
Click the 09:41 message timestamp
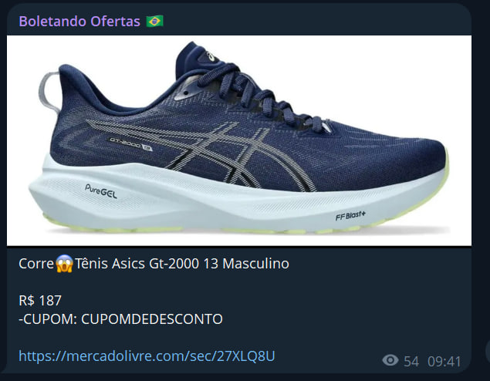coord(444,362)
